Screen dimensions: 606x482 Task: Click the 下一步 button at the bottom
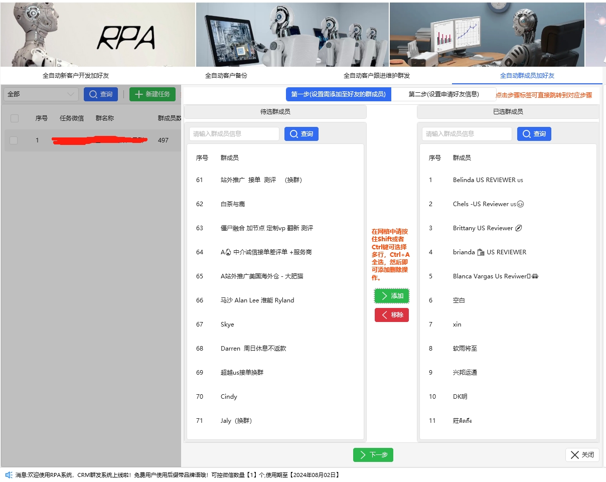(x=373, y=455)
